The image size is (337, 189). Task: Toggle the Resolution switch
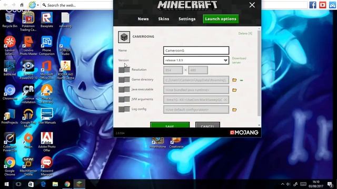point(124,70)
